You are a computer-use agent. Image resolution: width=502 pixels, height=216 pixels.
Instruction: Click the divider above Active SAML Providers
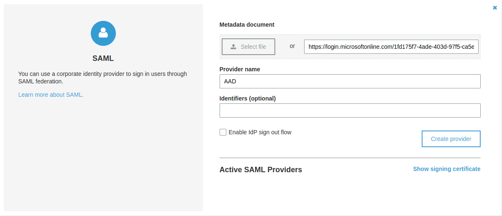tap(350, 158)
